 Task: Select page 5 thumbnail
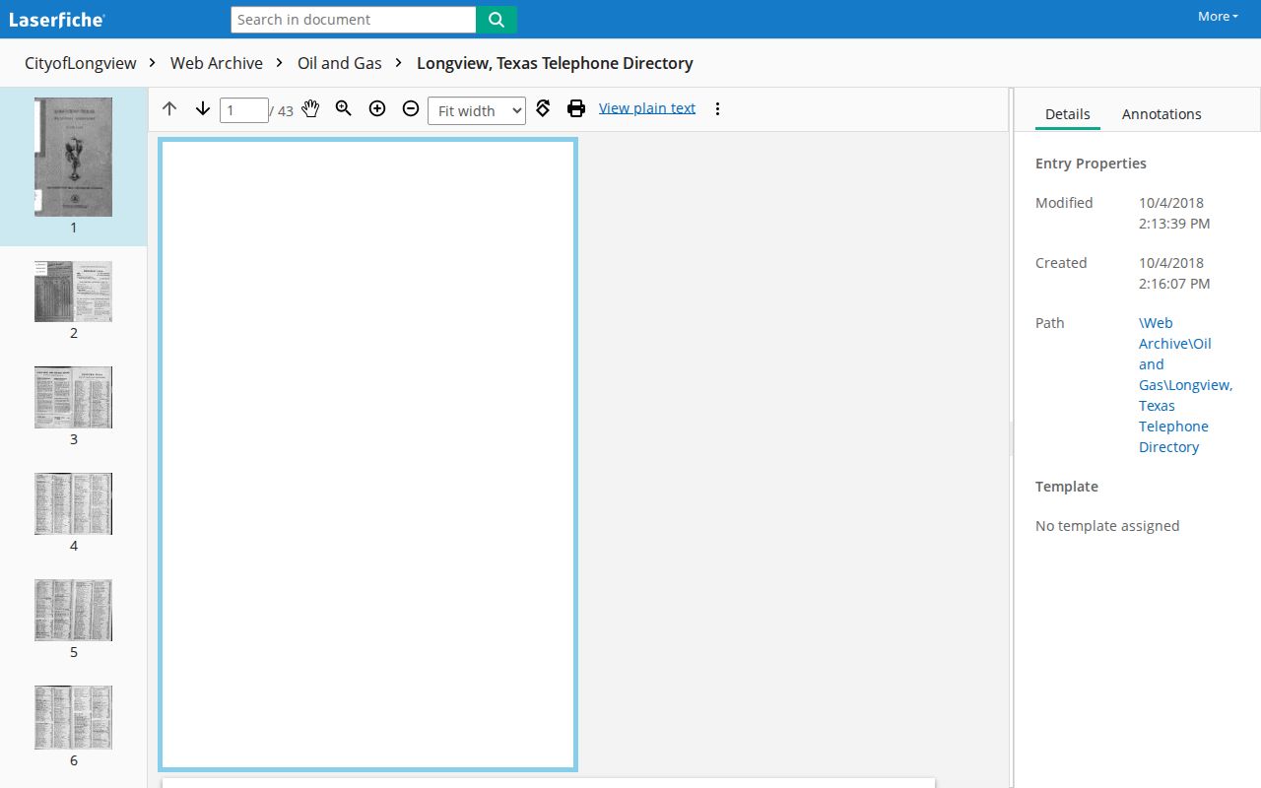73,611
